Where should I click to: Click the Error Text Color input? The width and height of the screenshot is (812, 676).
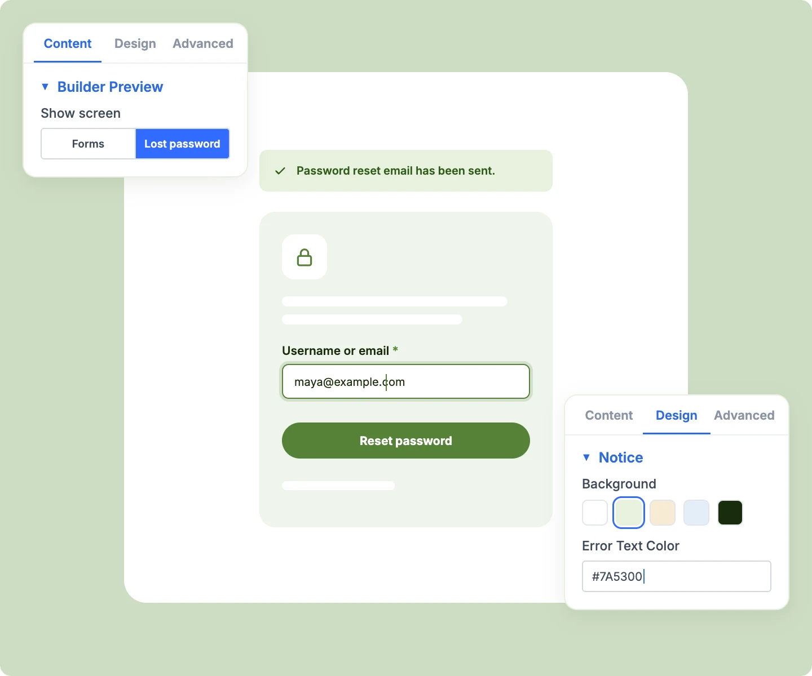677,576
